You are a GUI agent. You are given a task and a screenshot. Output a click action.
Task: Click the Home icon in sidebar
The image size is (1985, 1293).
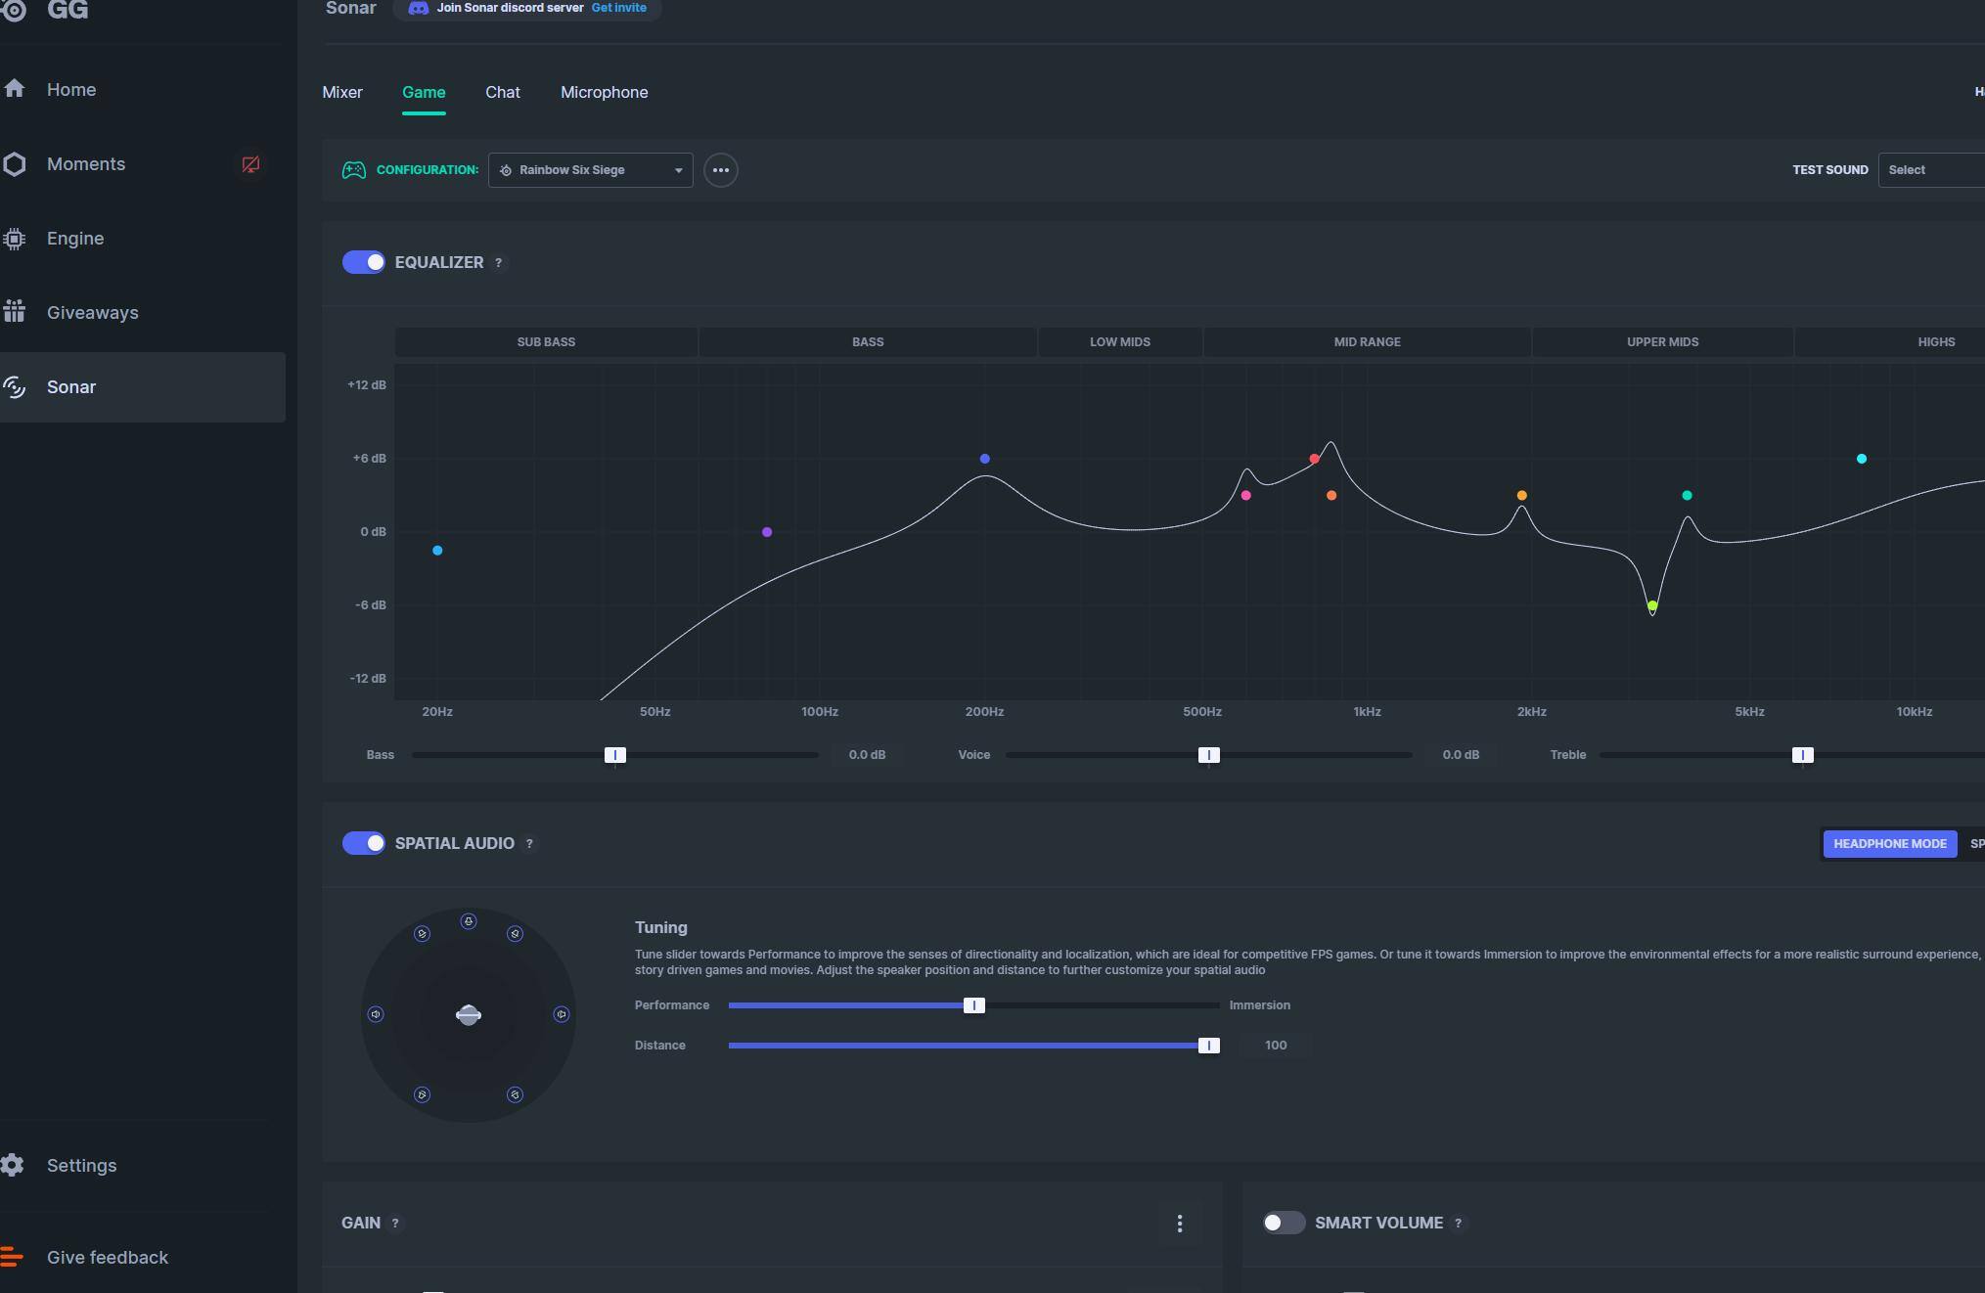click(14, 89)
